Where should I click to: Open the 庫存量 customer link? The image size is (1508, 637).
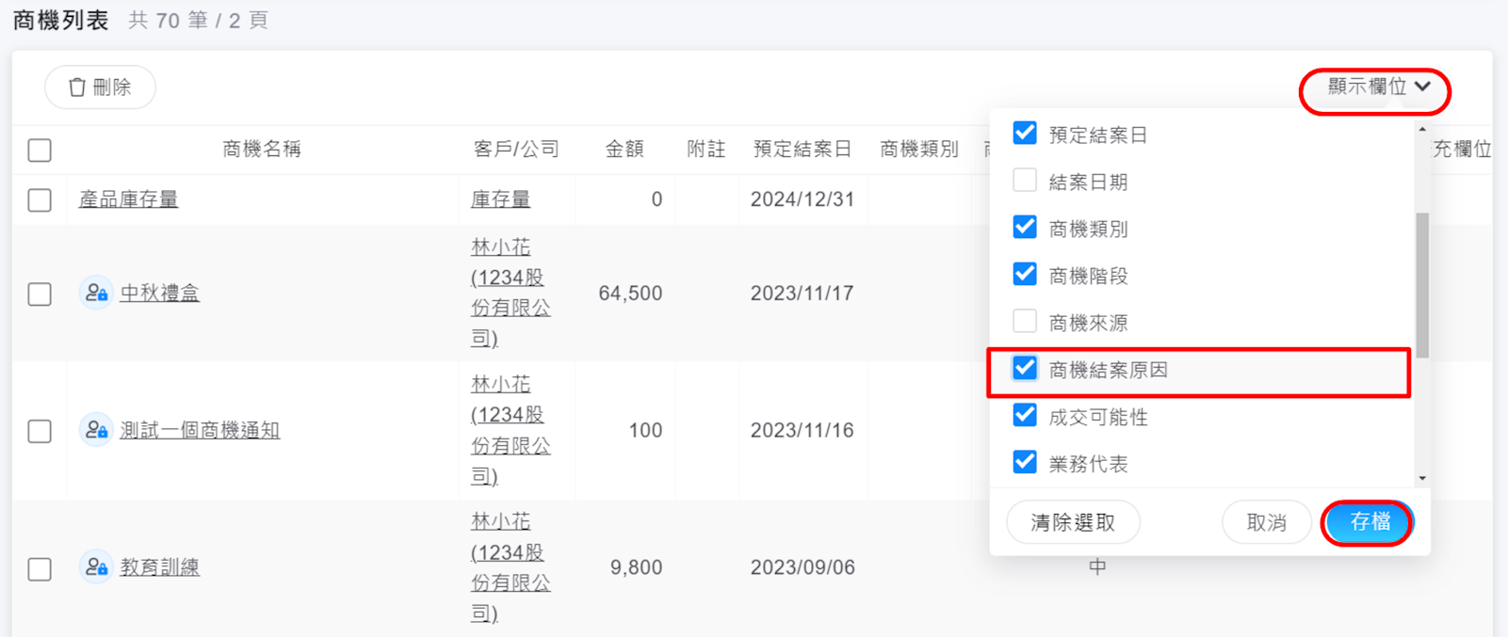[x=500, y=199]
